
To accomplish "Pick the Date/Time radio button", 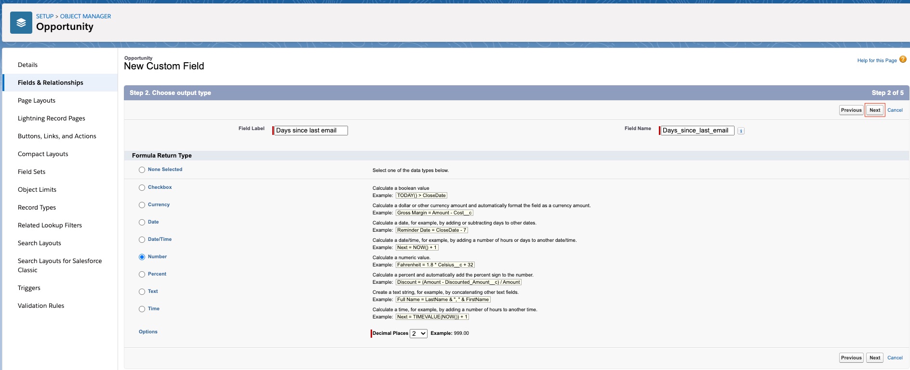I will [x=142, y=240].
